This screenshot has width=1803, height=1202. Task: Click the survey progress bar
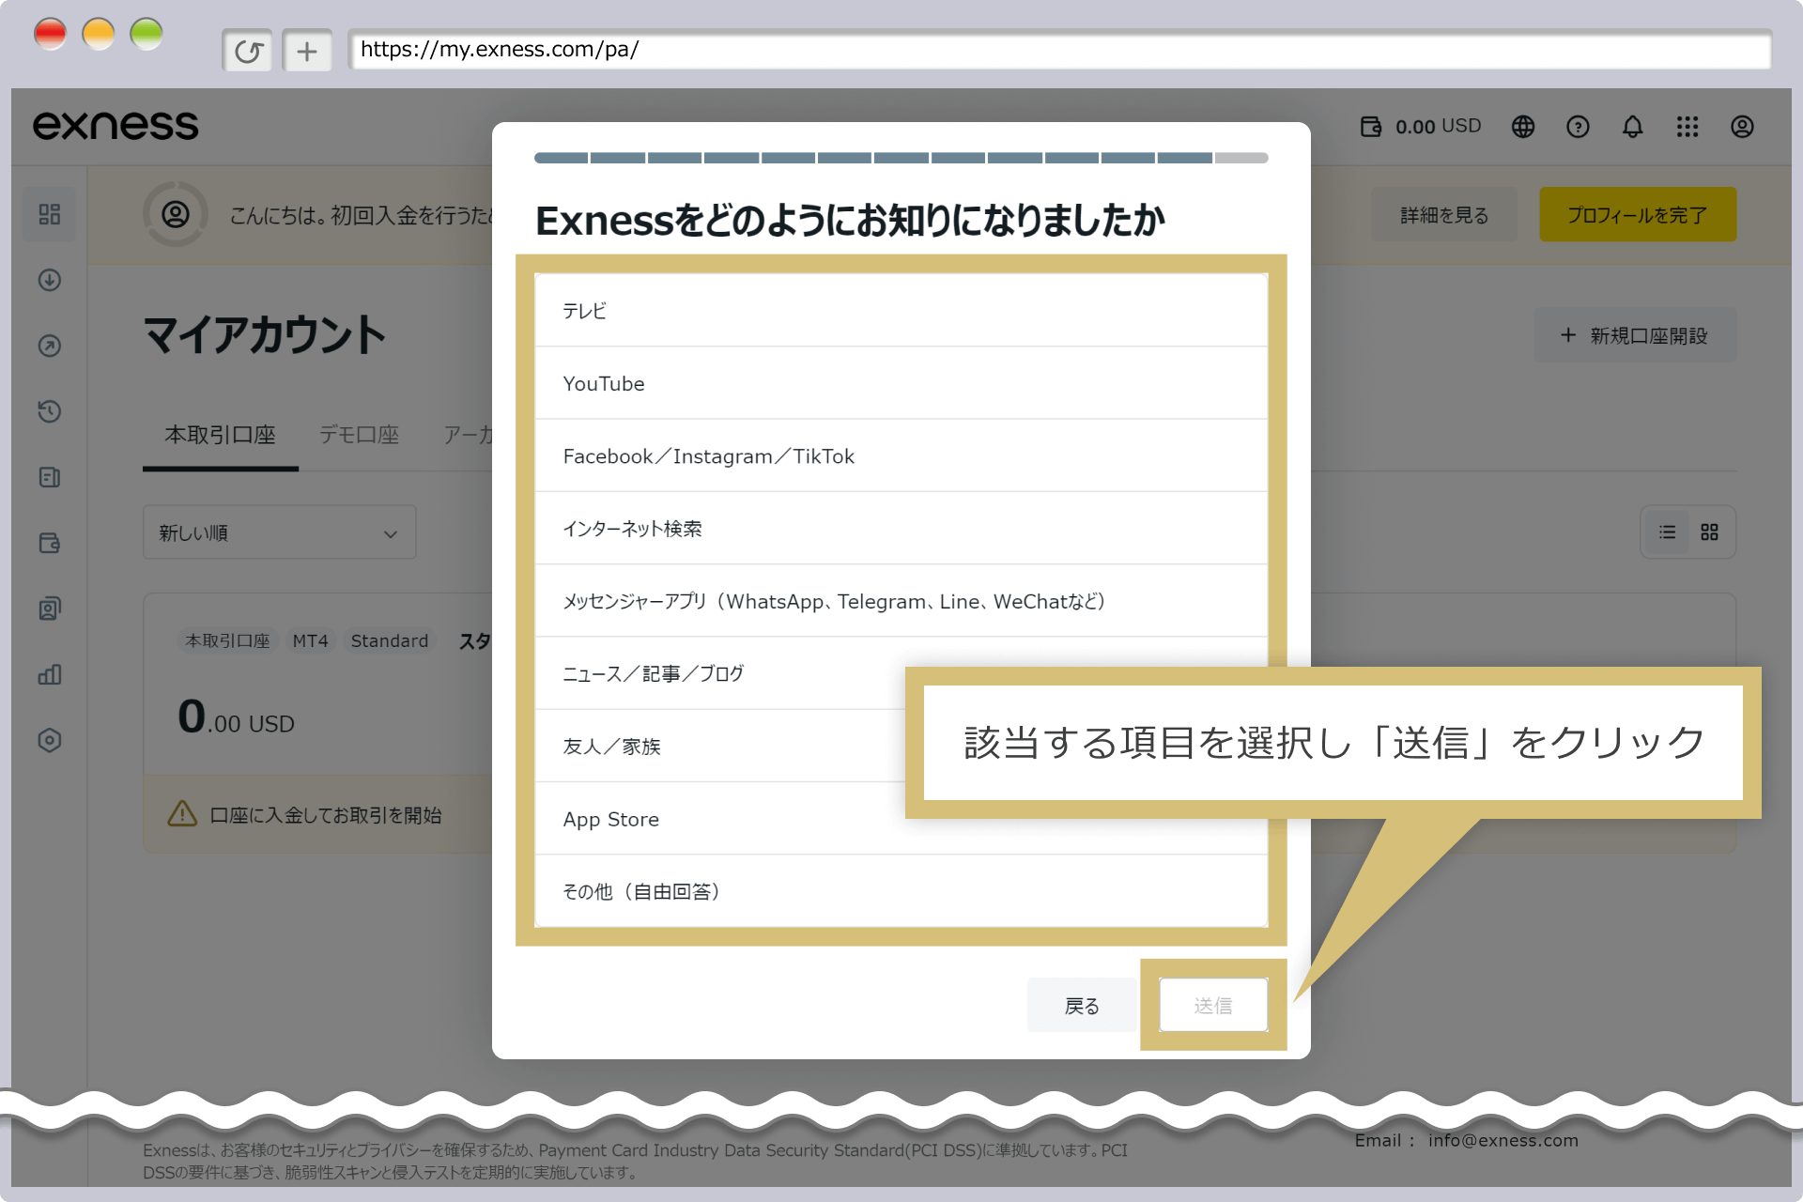[x=901, y=158]
